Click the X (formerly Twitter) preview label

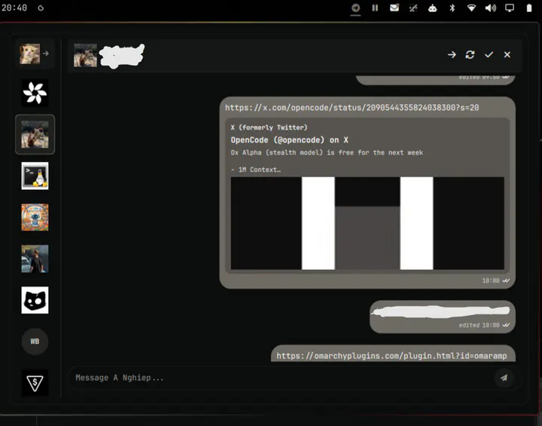click(269, 127)
